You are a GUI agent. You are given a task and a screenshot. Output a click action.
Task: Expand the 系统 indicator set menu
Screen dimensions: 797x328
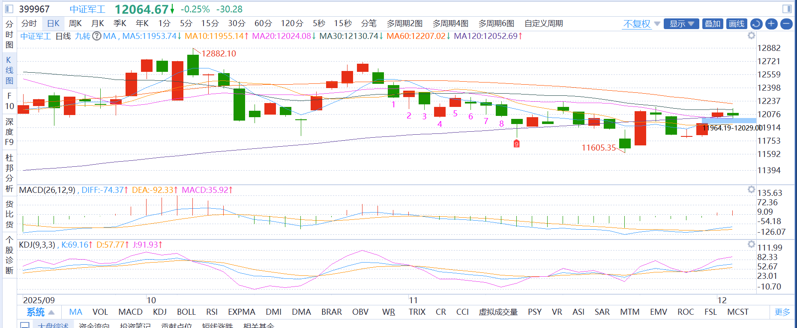(40, 312)
